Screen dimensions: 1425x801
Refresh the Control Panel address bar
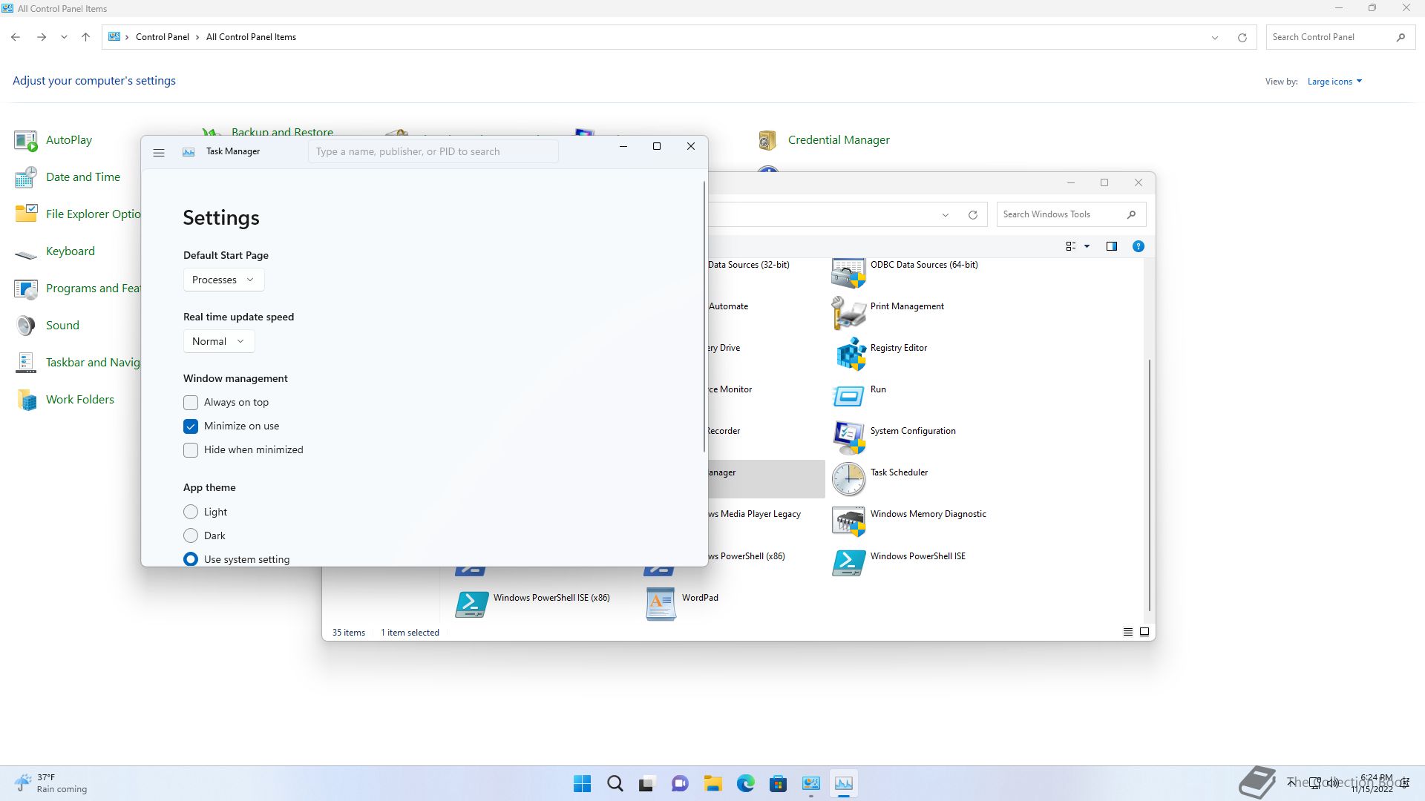click(1242, 37)
